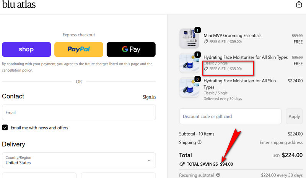Uncheck Email me with news and offers
The height and width of the screenshot is (178, 306).
tap(5, 127)
